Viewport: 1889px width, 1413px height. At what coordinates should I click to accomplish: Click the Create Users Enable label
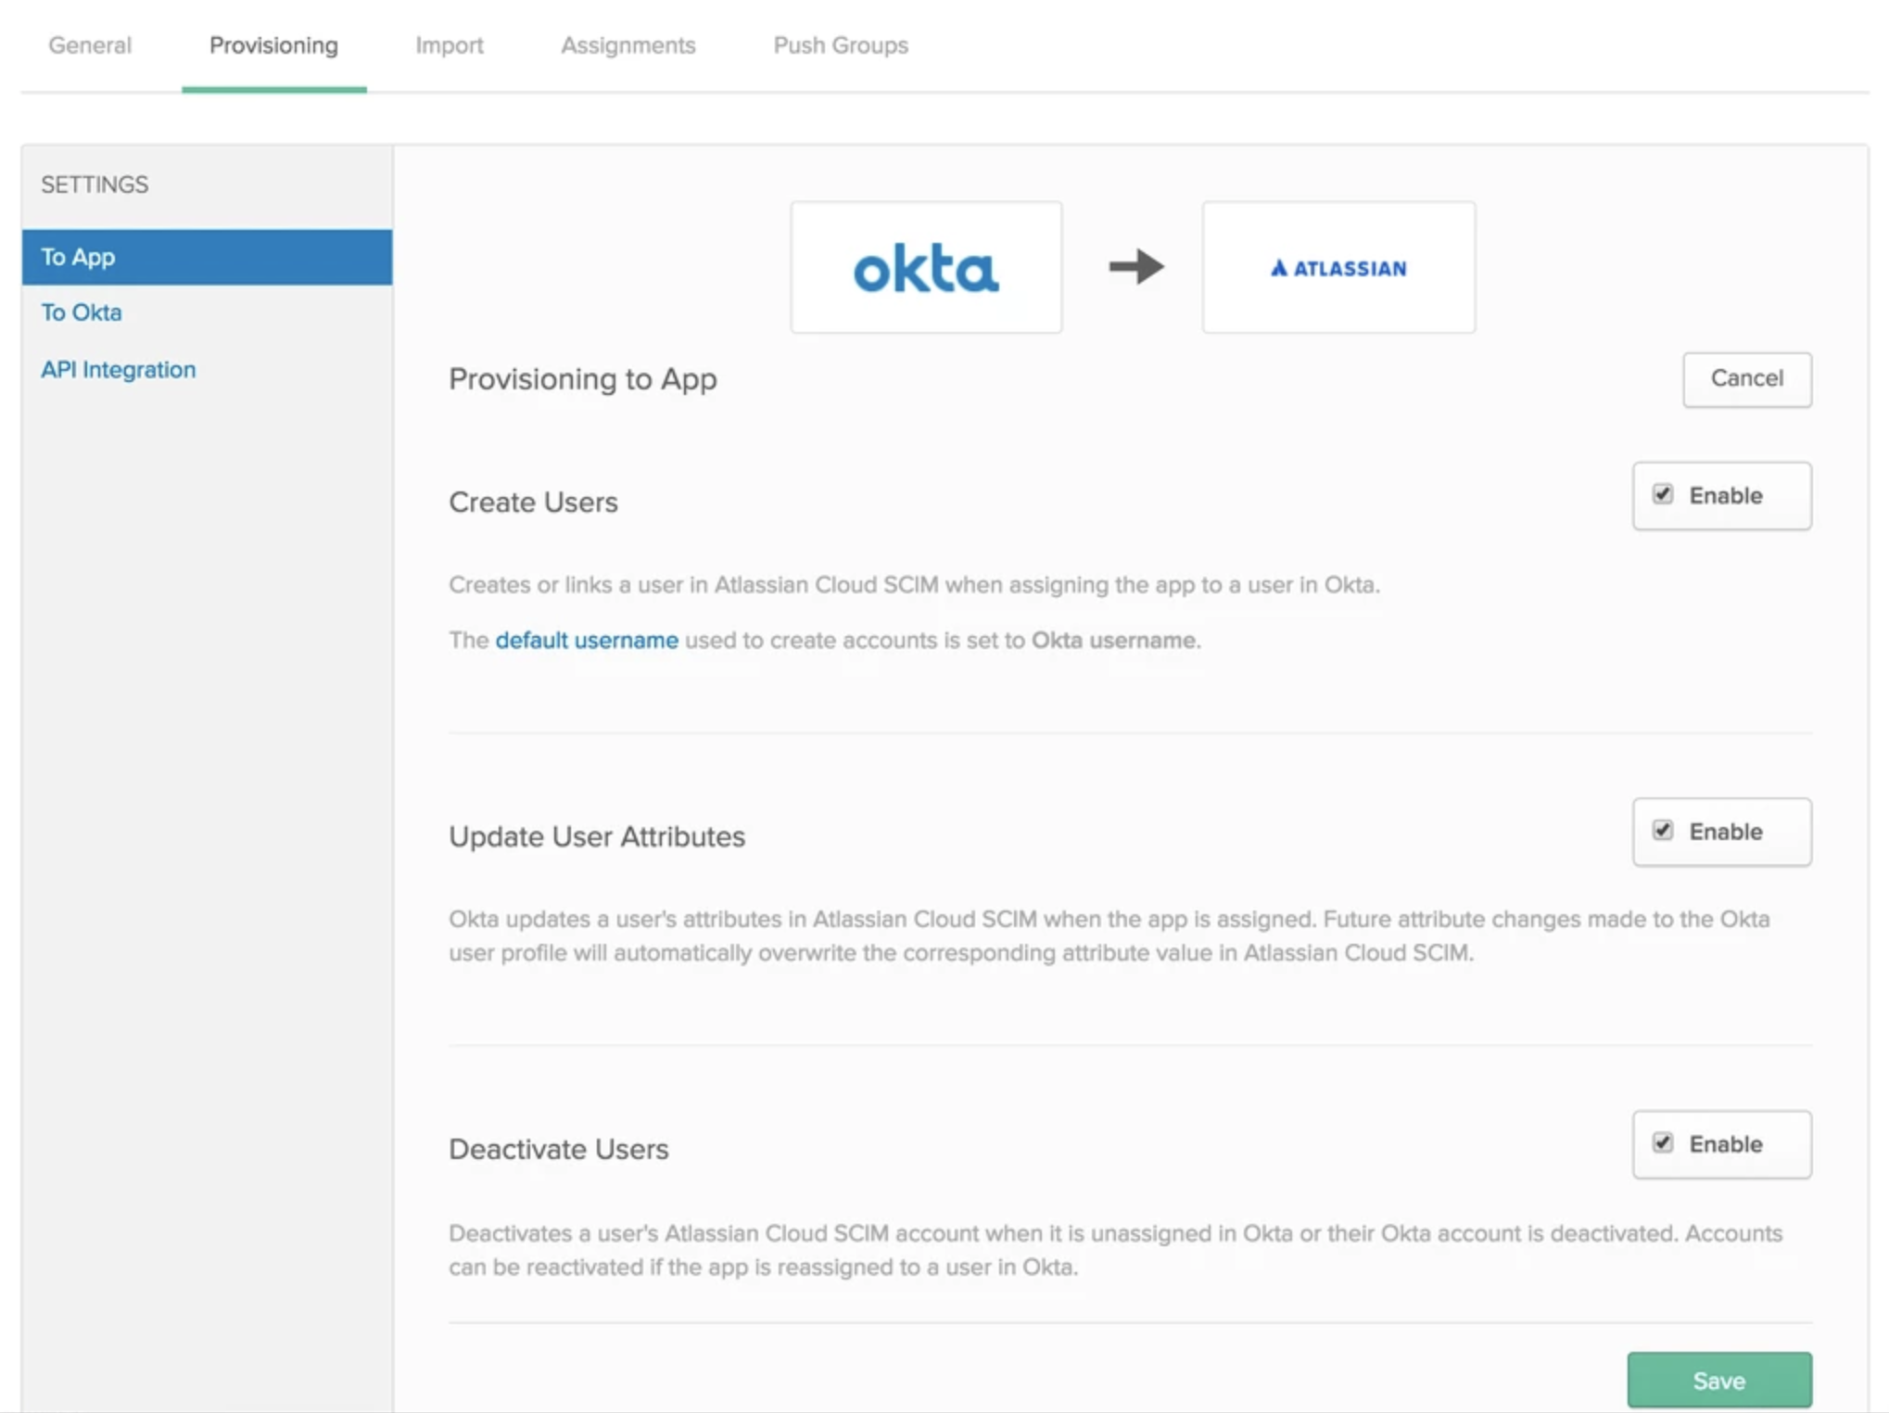click(x=1725, y=495)
